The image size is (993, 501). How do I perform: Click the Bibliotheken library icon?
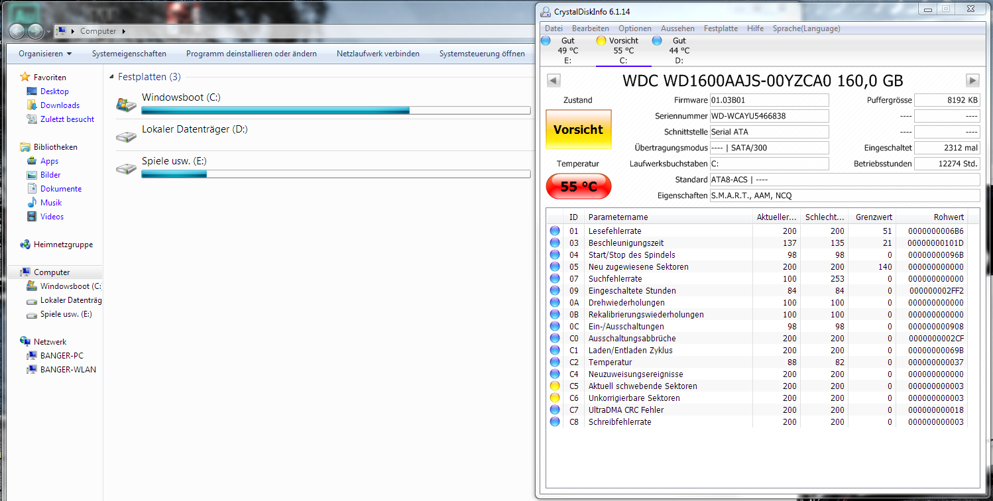[25, 147]
